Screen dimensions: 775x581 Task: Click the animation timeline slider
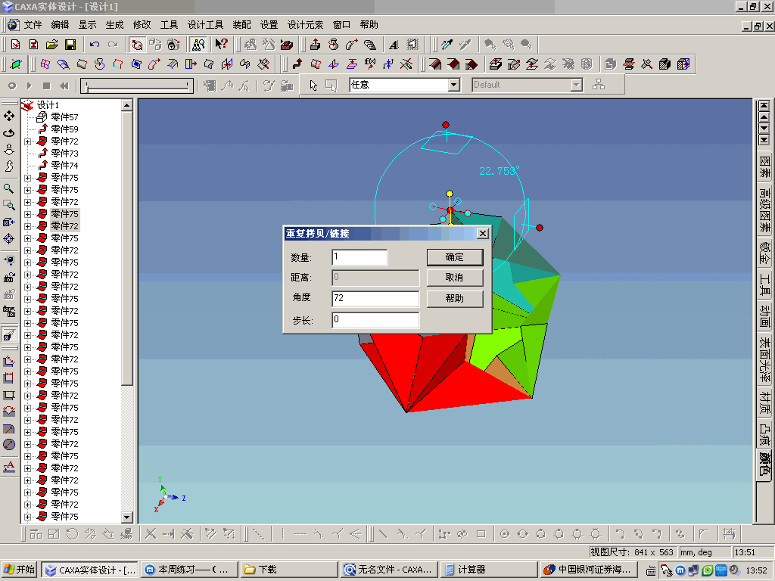point(137,85)
